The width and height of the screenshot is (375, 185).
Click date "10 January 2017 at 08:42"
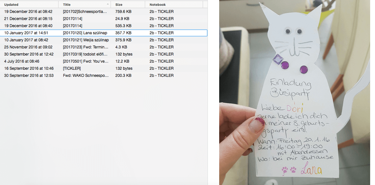(x=26, y=40)
